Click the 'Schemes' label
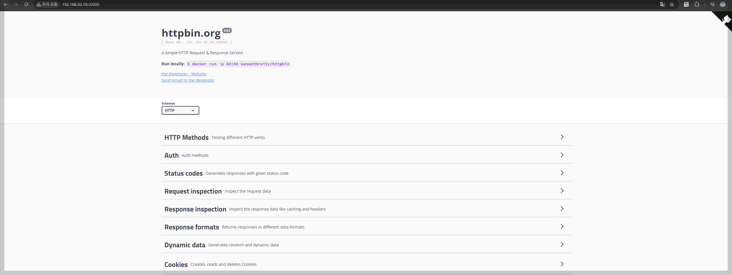The image size is (732, 275). click(168, 103)
